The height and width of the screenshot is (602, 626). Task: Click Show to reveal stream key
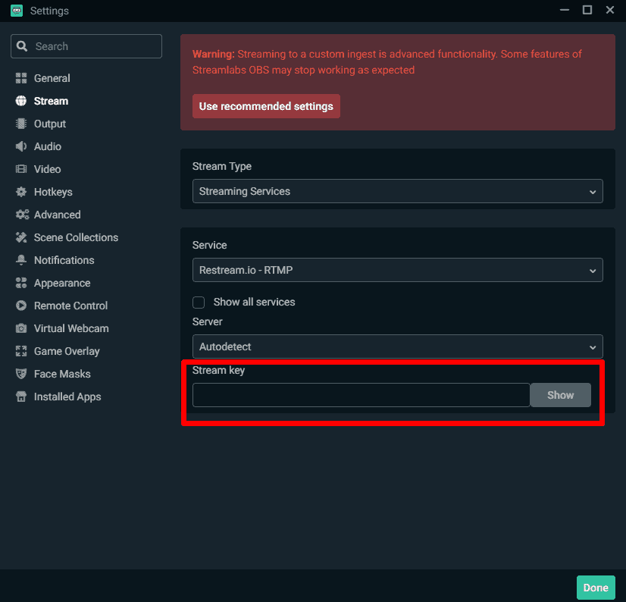tap(561, 395)
